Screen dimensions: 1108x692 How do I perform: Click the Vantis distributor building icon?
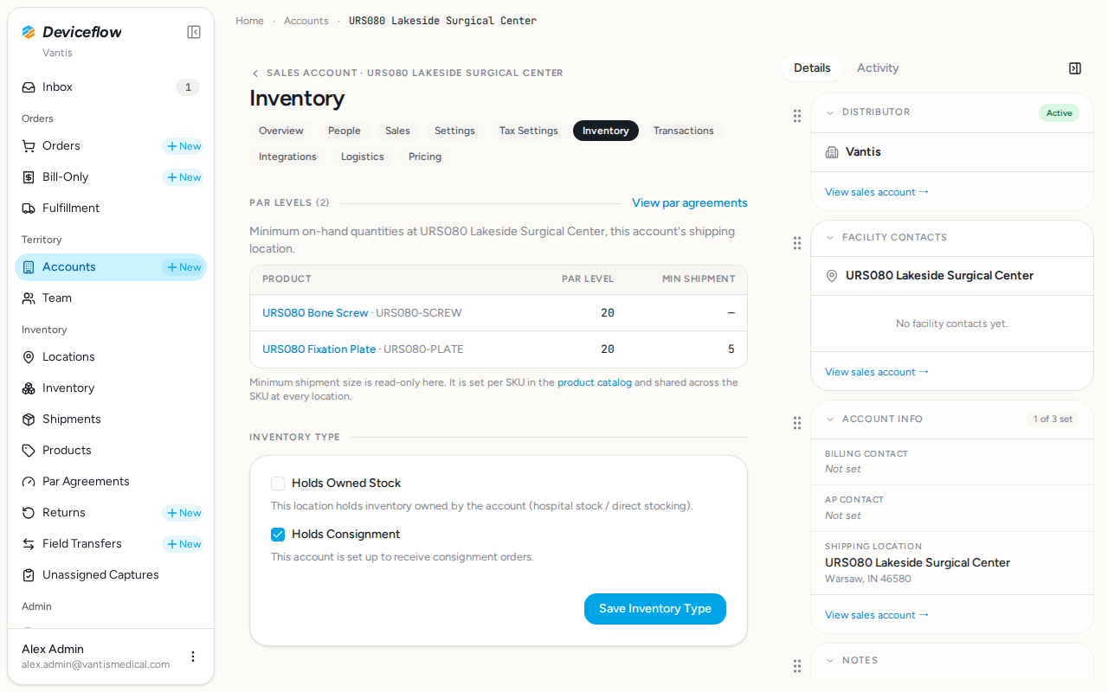click(x=832, y=152)
